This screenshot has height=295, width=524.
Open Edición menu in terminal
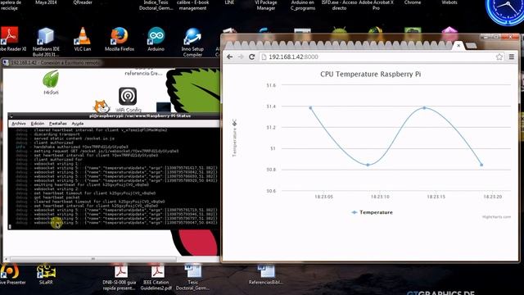[x=38, y=124]
